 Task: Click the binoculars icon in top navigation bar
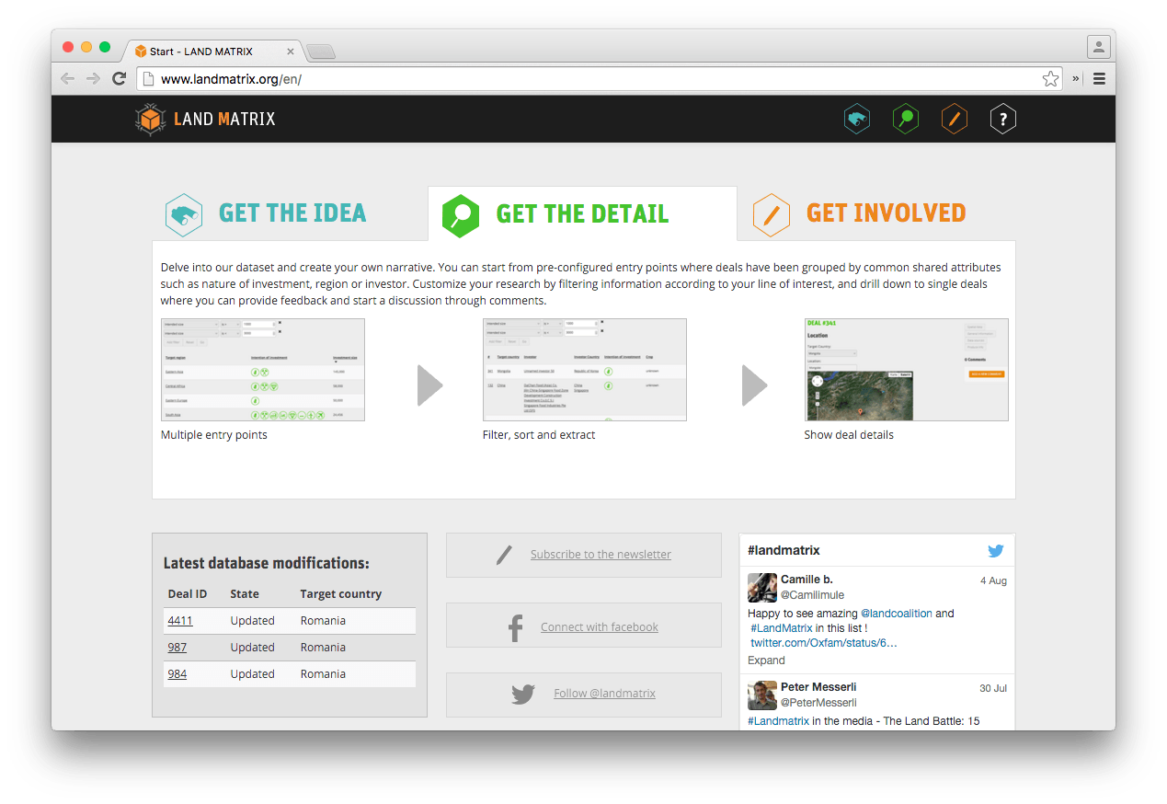[857, 119]
